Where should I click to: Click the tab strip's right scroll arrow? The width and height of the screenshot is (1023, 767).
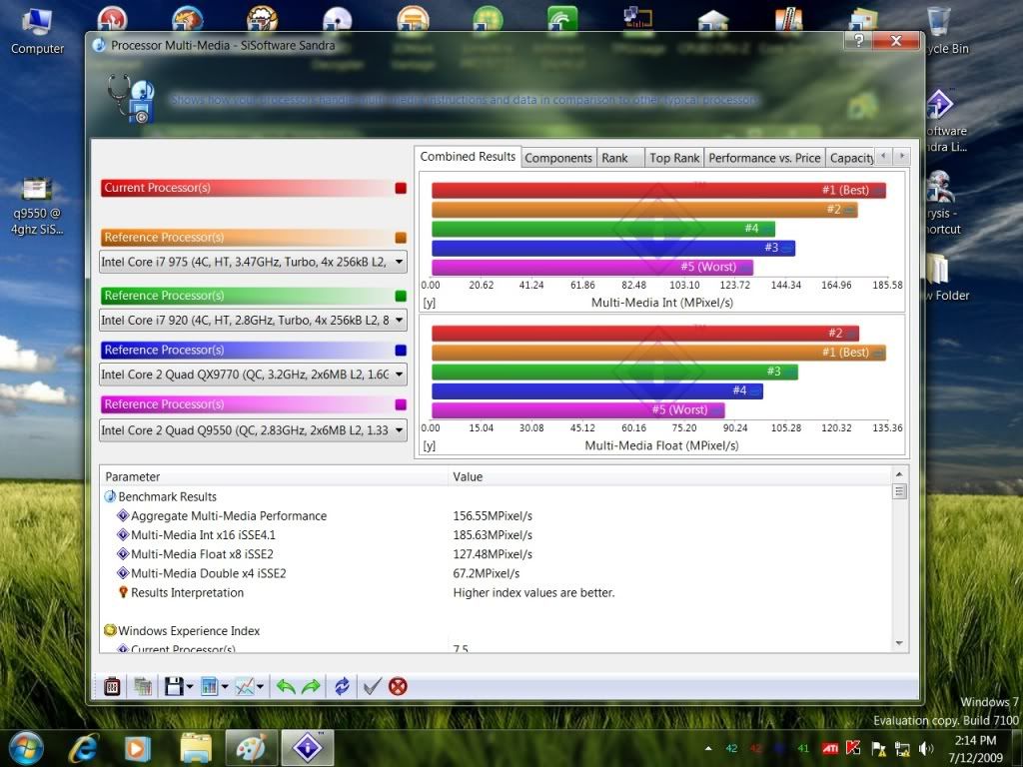pos(902,156)
